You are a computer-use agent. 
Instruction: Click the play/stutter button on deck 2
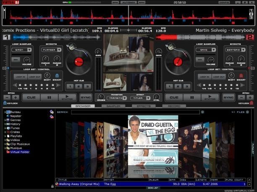[x=210, y=97]
